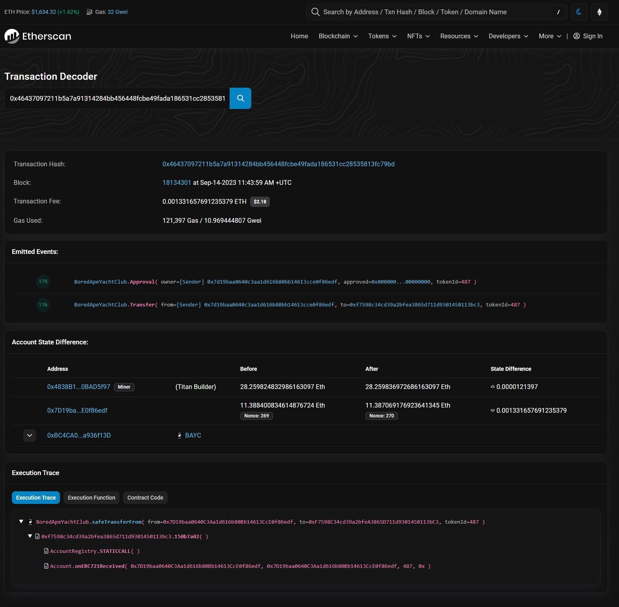Click the Account.onERC721Received document icon

tap(46, 566)
